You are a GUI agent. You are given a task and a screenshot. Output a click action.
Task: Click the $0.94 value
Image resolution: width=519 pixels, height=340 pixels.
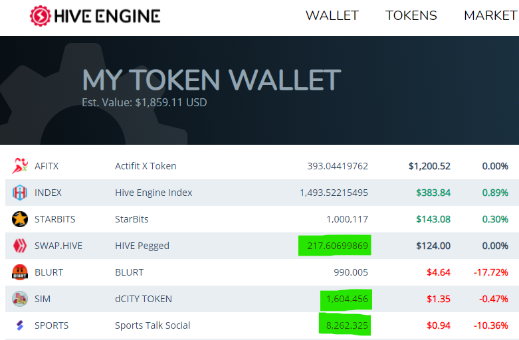point(439,325)
